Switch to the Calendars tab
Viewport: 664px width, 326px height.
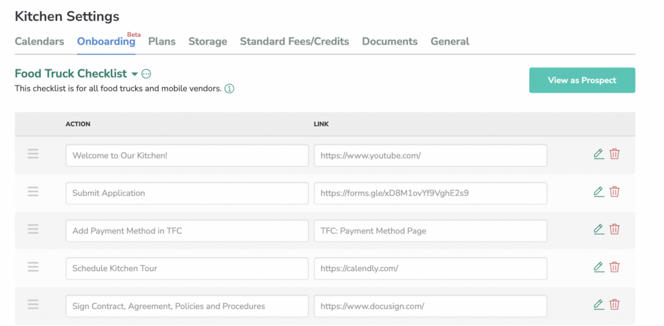[40, 41]
